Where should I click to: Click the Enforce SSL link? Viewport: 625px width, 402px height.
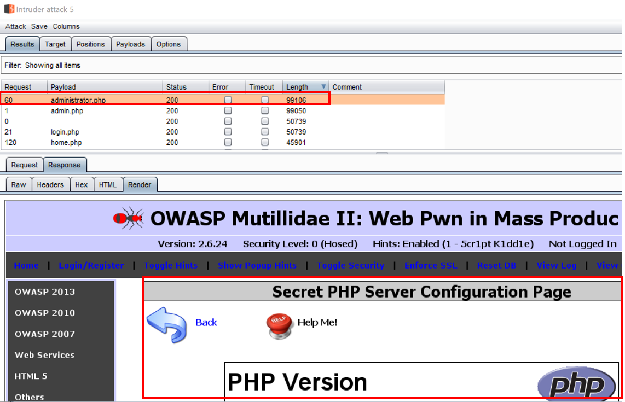431,265
